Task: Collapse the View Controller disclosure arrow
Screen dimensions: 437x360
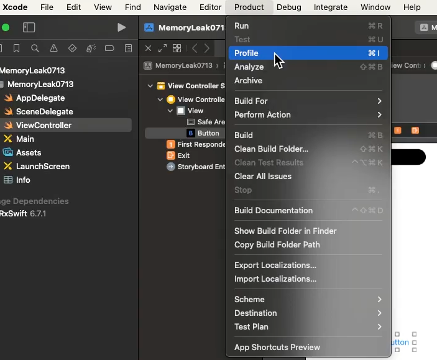Action: point(160,99)
